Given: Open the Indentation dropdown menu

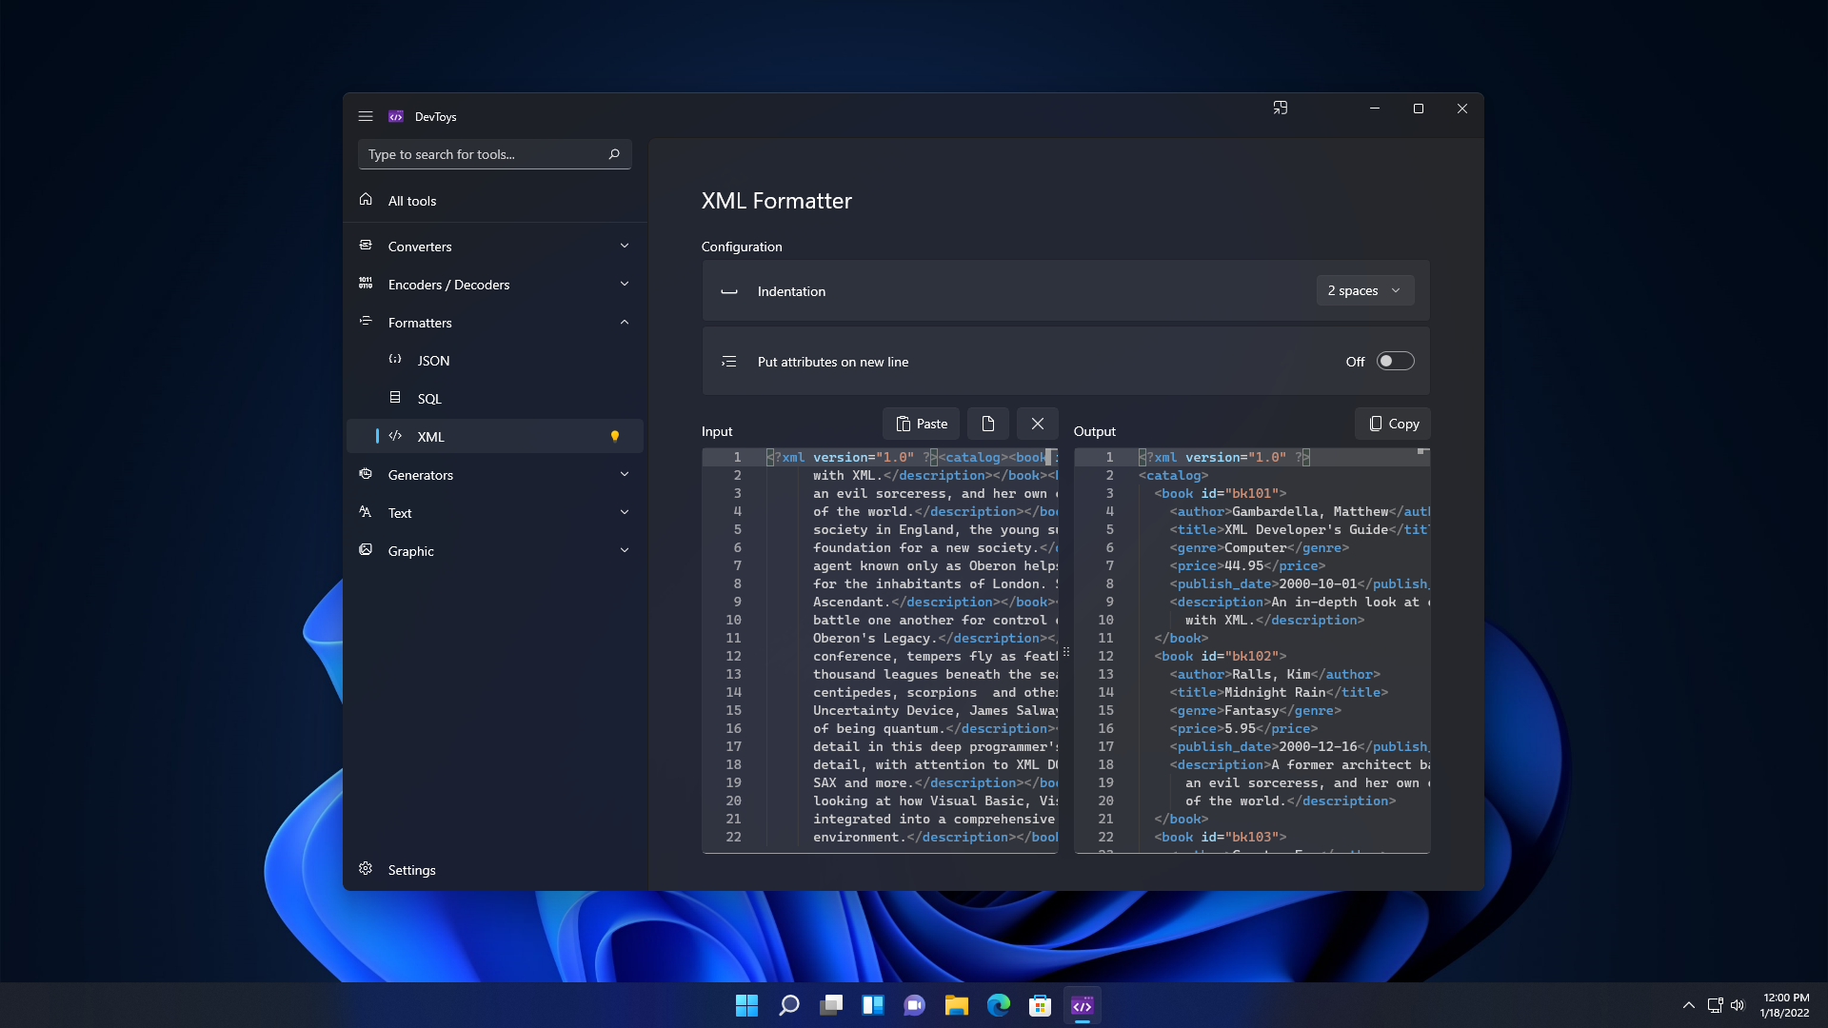Looking at the screenshot, I should click(1364, 290).
